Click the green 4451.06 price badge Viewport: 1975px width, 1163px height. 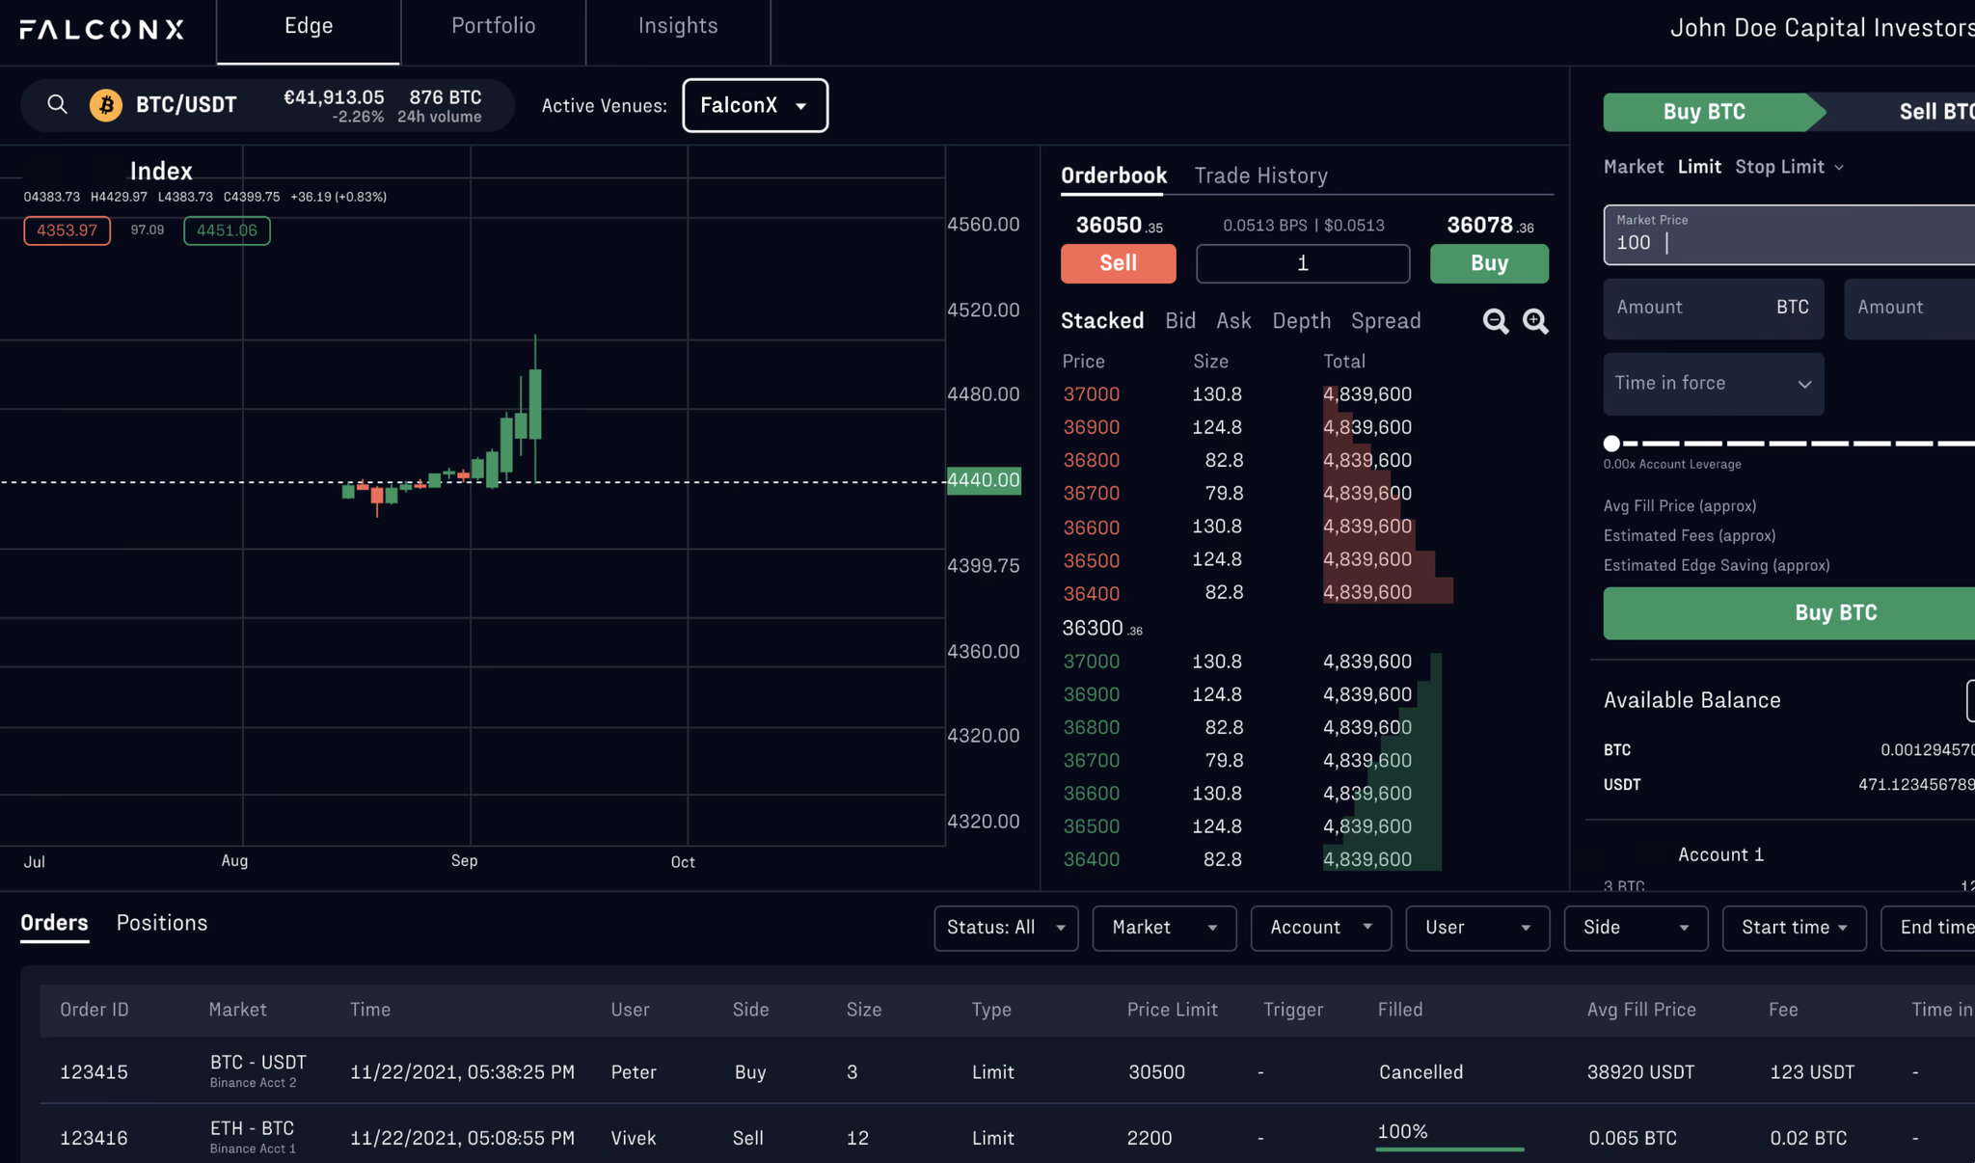227,230
